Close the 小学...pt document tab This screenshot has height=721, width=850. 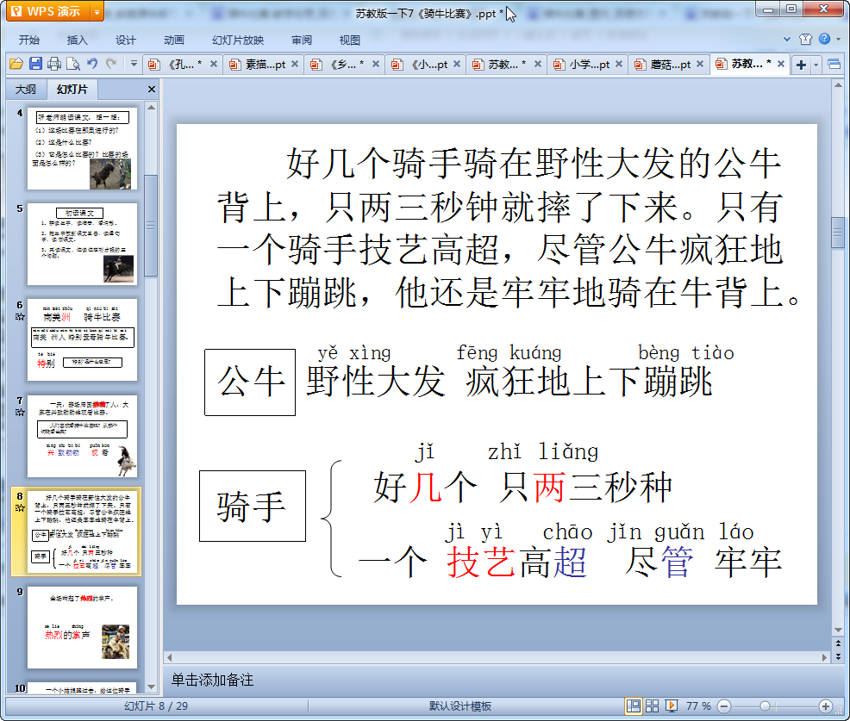click(x=619, y=64)
